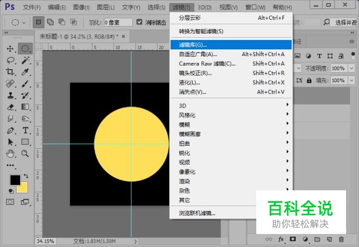Open the Edit Toolbar three-dots button

[10, 165]
